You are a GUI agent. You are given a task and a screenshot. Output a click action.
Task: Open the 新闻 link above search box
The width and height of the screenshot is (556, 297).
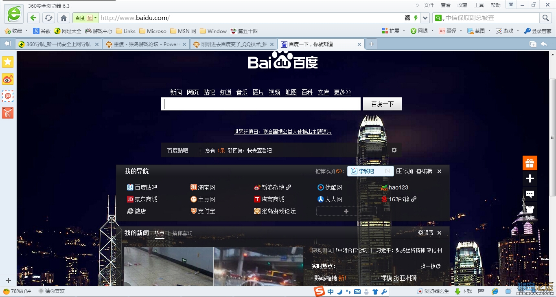tap(176, 92)
